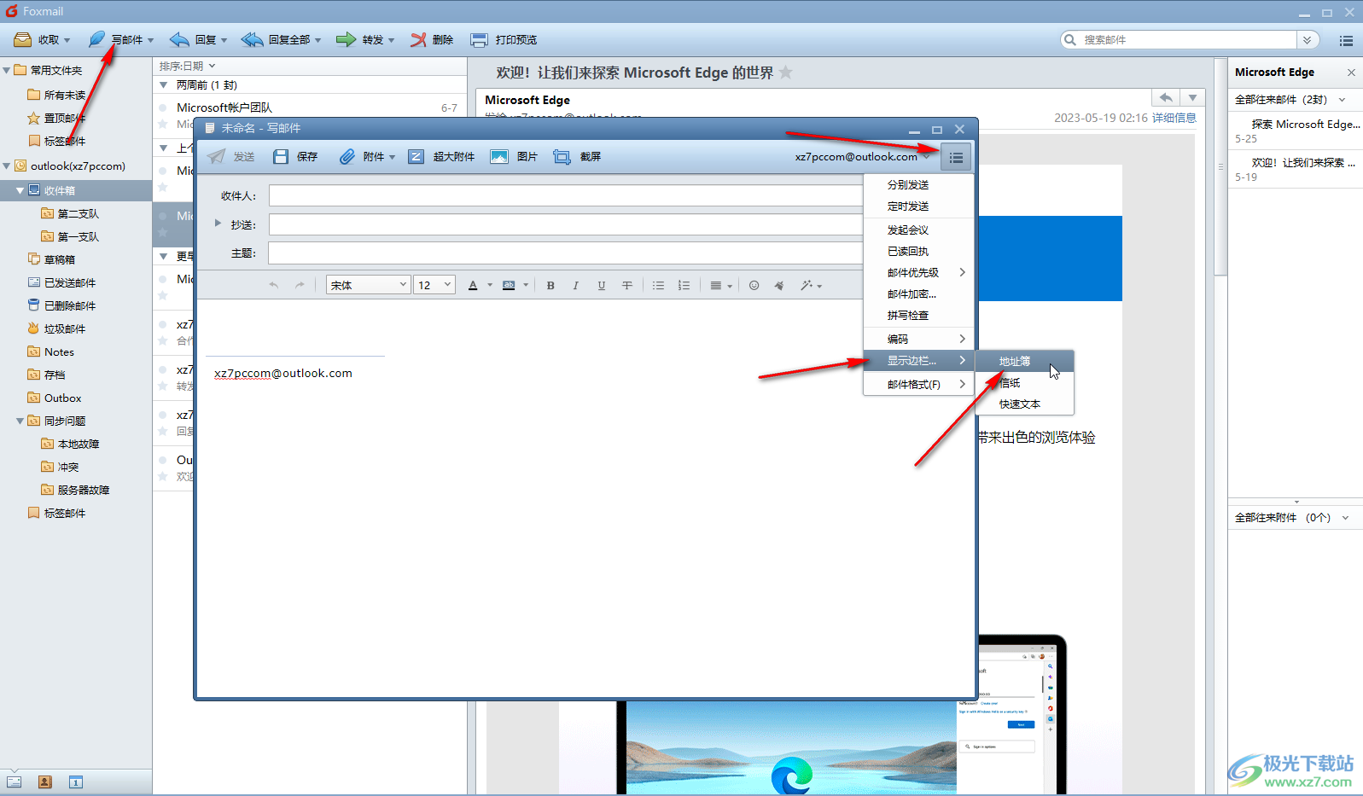Toggle bold formatting
1363x796 pixels.
tap(550, 286)
